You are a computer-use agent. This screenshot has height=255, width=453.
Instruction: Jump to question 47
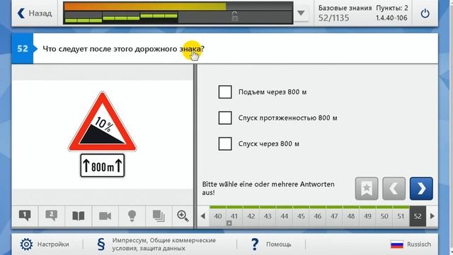point(334,216)
